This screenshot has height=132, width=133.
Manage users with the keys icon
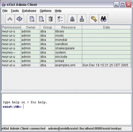point(94,19)
